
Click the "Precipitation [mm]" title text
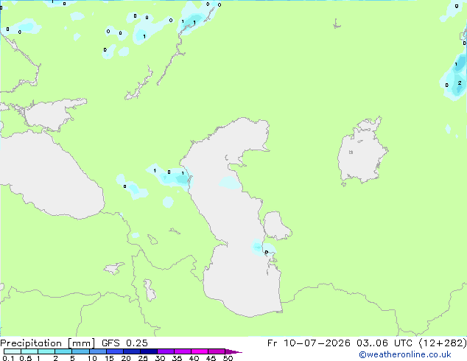click(x=48, y=343)
